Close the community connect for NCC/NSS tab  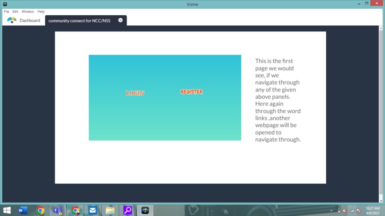point(120,20)
